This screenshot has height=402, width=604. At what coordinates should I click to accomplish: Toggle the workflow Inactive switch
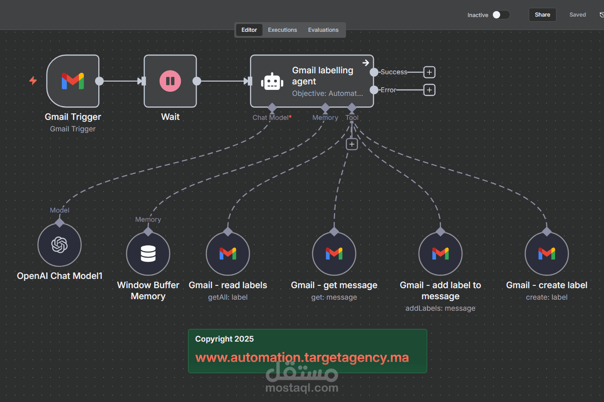[501, 15]
